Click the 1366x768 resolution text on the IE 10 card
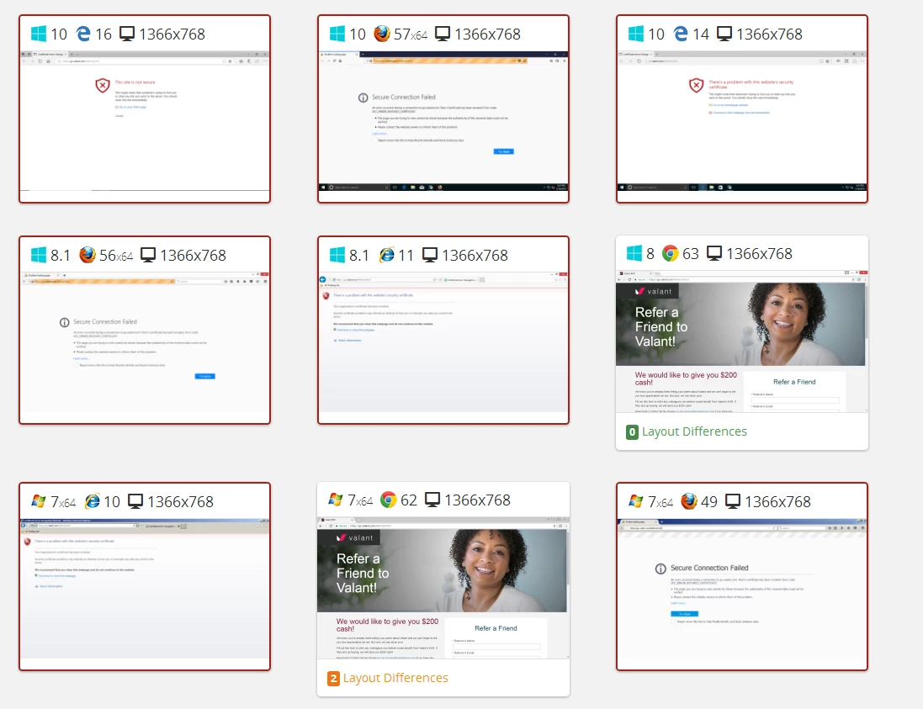 point(180,502)
